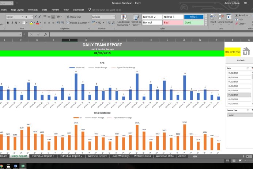Open Chrome from the taskbar
The image size is (253, 169).
click(x=1, y=166)
